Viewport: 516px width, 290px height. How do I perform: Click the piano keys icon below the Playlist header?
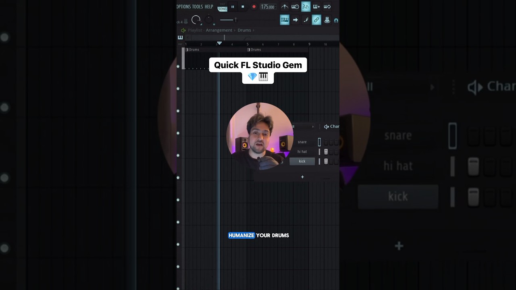pos(180,37)
